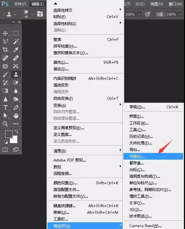
Task: Open the brush preset picker dropdown
Action: click(32, 14)
